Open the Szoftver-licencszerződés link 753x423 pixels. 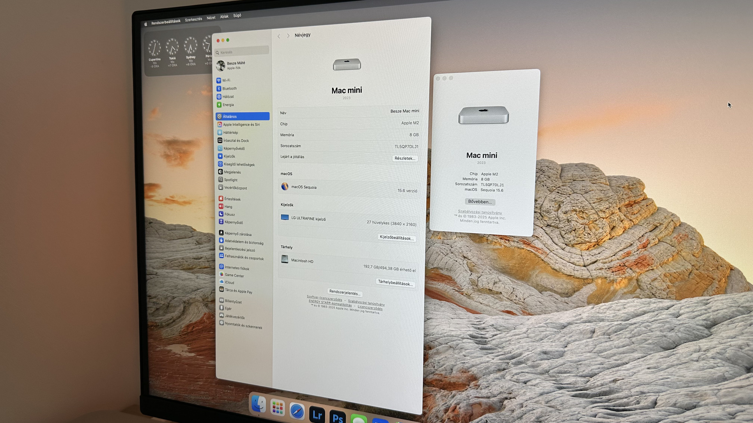coord(324,299)
